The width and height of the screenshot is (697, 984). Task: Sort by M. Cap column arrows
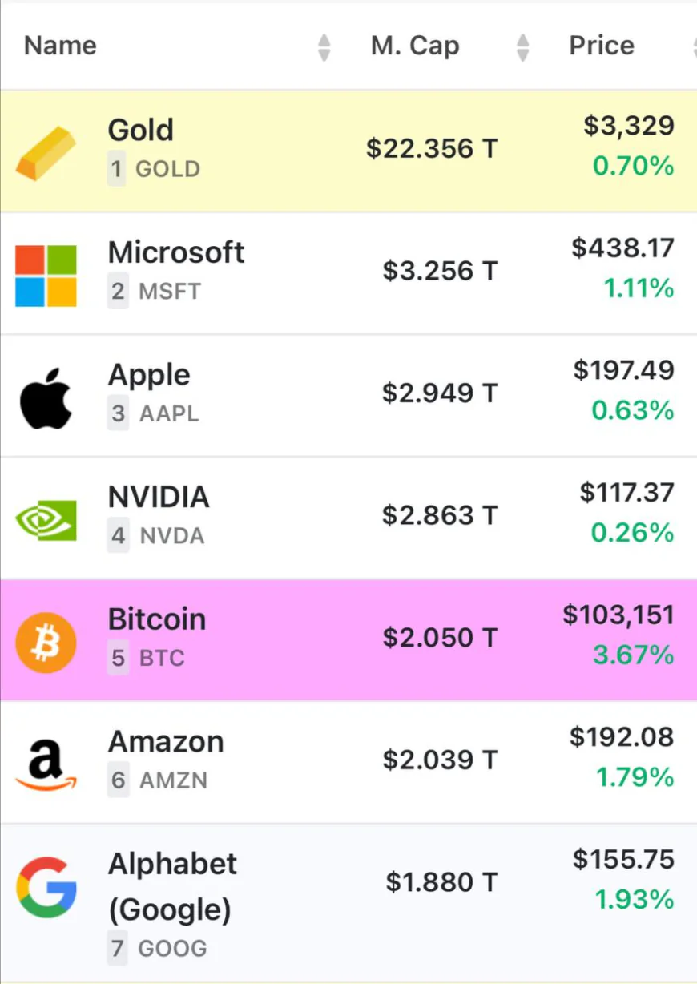(522, 46)
